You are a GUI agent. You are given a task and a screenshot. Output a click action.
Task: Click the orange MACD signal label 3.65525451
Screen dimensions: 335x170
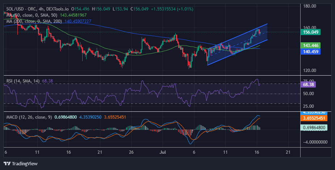(314, 118)
